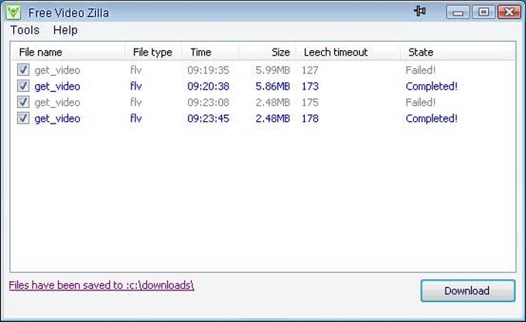This screenshot has width=526, height=322.
Task: Sort by the Leech timeout column header
Action: pyautogui.click(x=348, y=53)
